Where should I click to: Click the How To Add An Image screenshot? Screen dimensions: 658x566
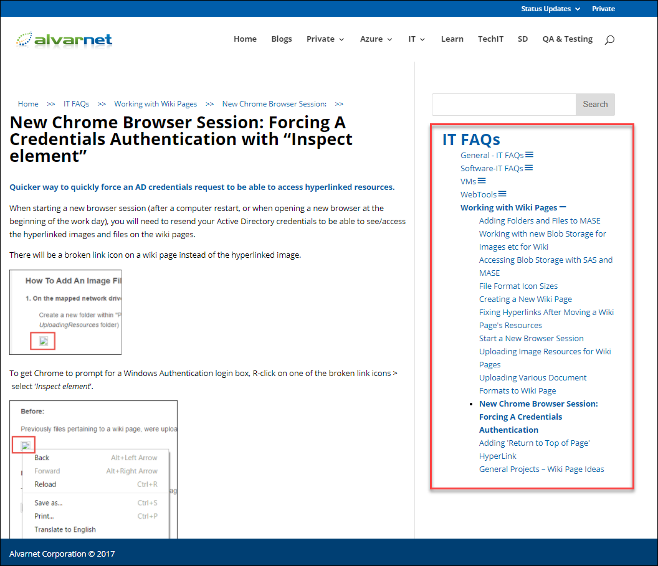[65, 313]
